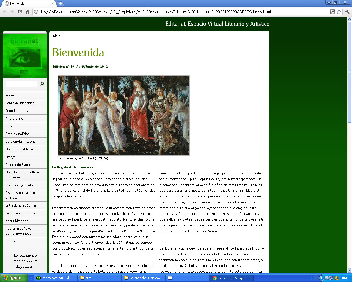
Task: Click the Edición nº 19 date line
Action: click(80, 67)
